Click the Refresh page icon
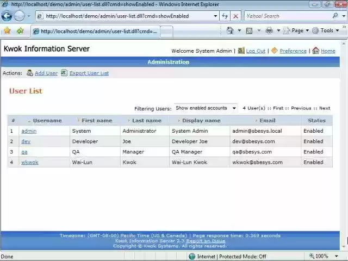 (225, 16)
